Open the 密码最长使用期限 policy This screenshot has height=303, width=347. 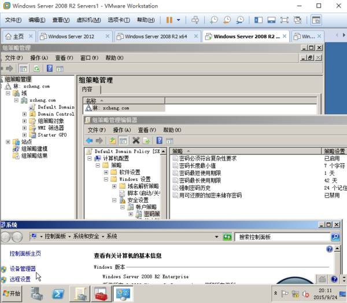[x=200, y=180]
